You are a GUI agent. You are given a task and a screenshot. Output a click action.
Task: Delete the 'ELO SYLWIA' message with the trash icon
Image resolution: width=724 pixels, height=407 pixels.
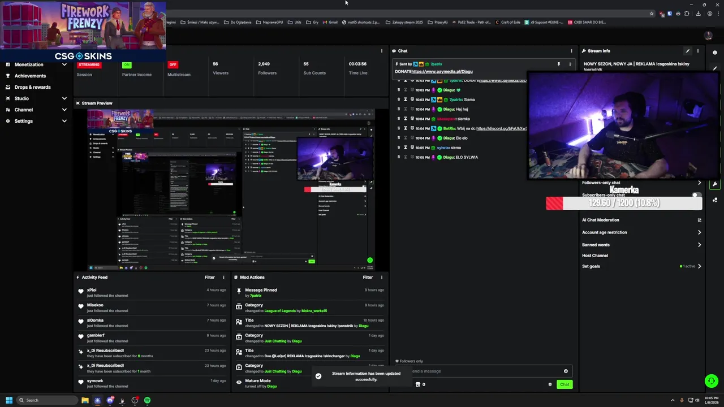click(399, 157)
